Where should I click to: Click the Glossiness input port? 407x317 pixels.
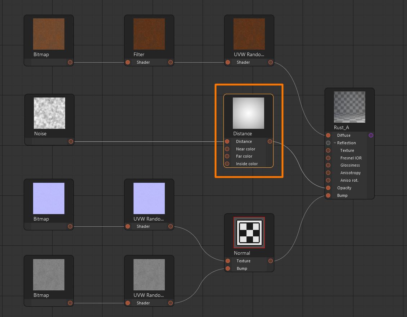(x=328, y=165)
